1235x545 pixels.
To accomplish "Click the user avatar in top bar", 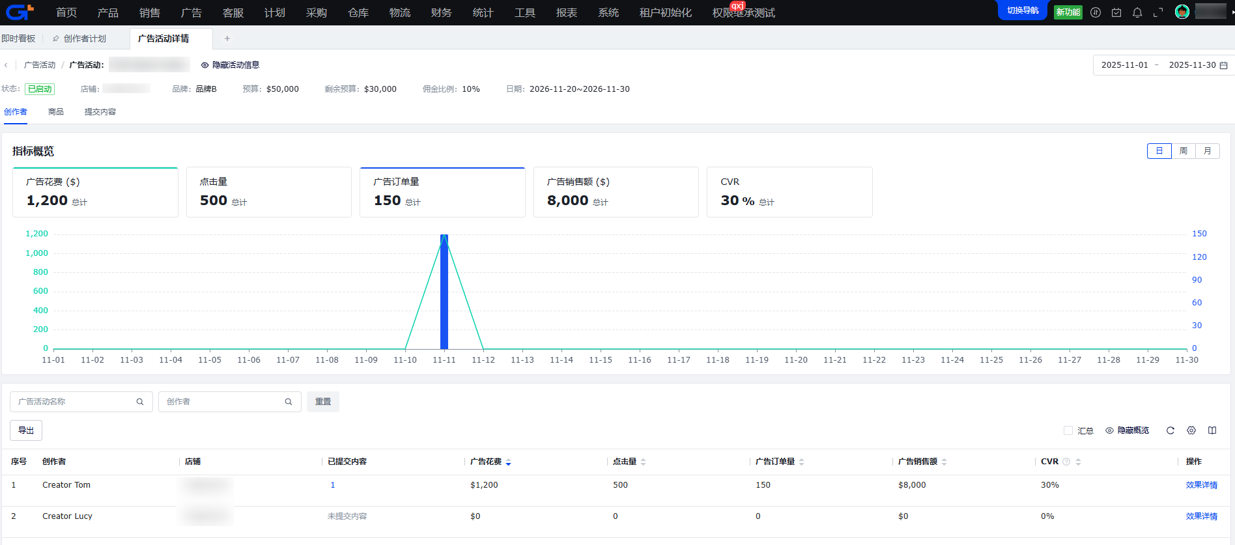I will [1182, 12].
